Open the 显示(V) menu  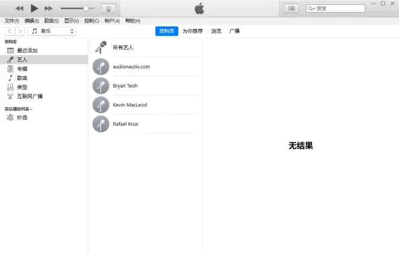71,21
